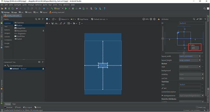Click the res folder breadcrumb

tap(36, 12)
